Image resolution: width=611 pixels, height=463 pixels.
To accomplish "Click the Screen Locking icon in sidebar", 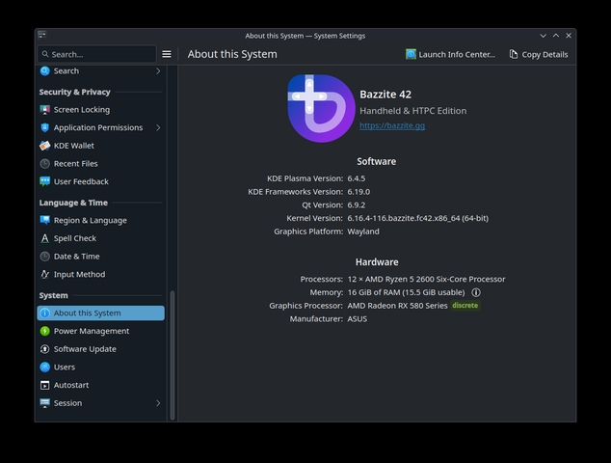I will coord(44,110).
